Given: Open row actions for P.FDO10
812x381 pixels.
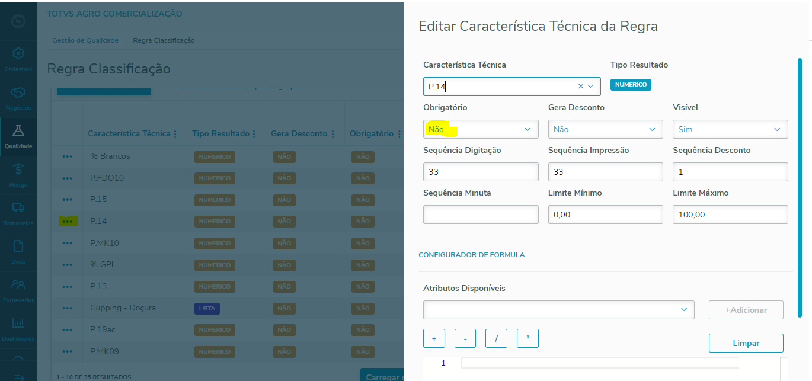Looking at the screenshot, I should pos(68,178).
